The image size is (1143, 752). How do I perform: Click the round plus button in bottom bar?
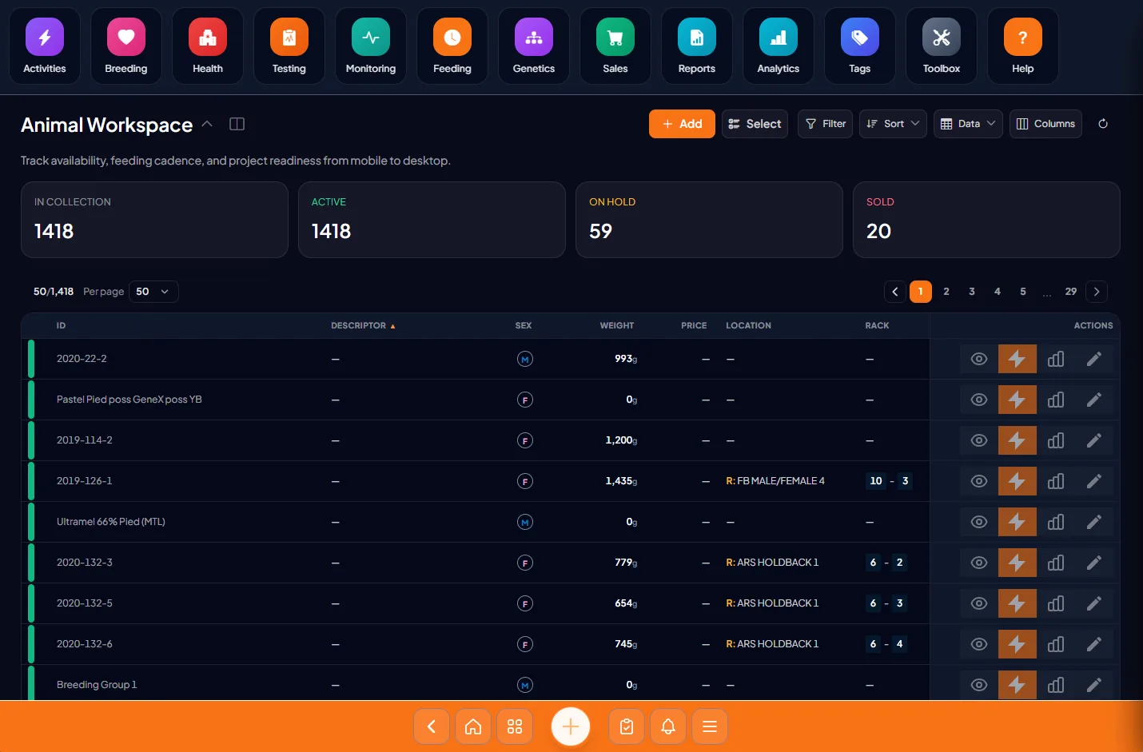[x=571, y=726]
